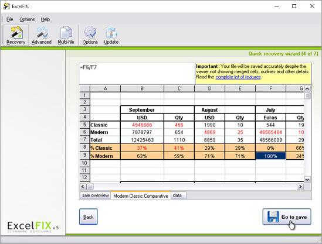Open the complete list of features link
Screen dimensions: 322x244
click(238, 77)
